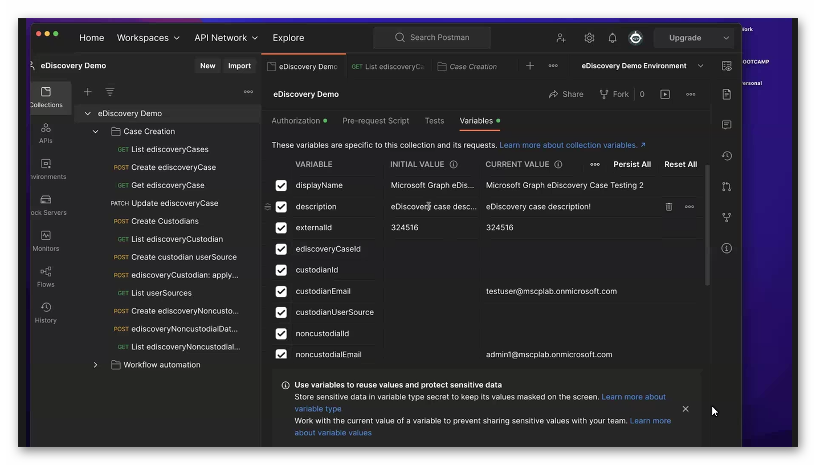Image resolution: width=816 pixels, height=465 pixels.
Task: Switch to the Pre-request Script tab
Action: 376,121
